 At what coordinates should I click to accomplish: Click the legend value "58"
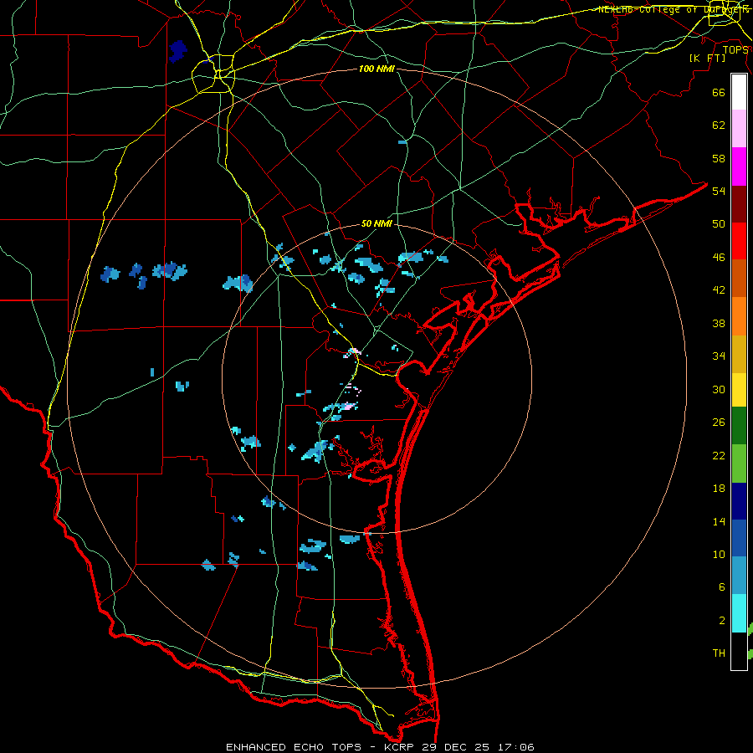[x=719, y=158]
